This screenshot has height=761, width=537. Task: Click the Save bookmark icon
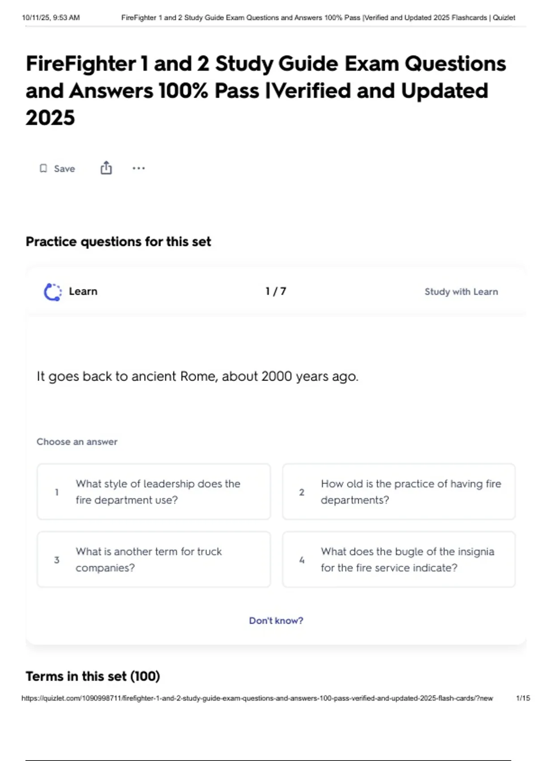(x=43, y=168)
